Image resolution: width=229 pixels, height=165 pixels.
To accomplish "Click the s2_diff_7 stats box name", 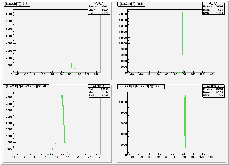I will (x=99, y=86).
